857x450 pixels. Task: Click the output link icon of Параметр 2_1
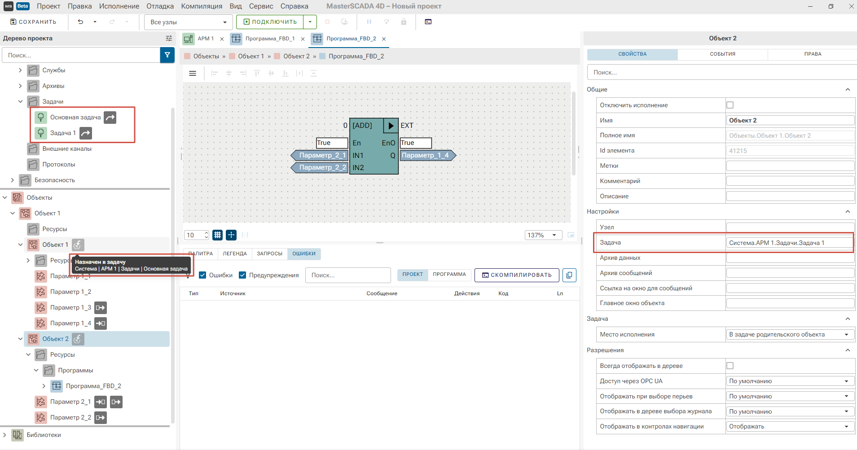click(x=116, y=402)
